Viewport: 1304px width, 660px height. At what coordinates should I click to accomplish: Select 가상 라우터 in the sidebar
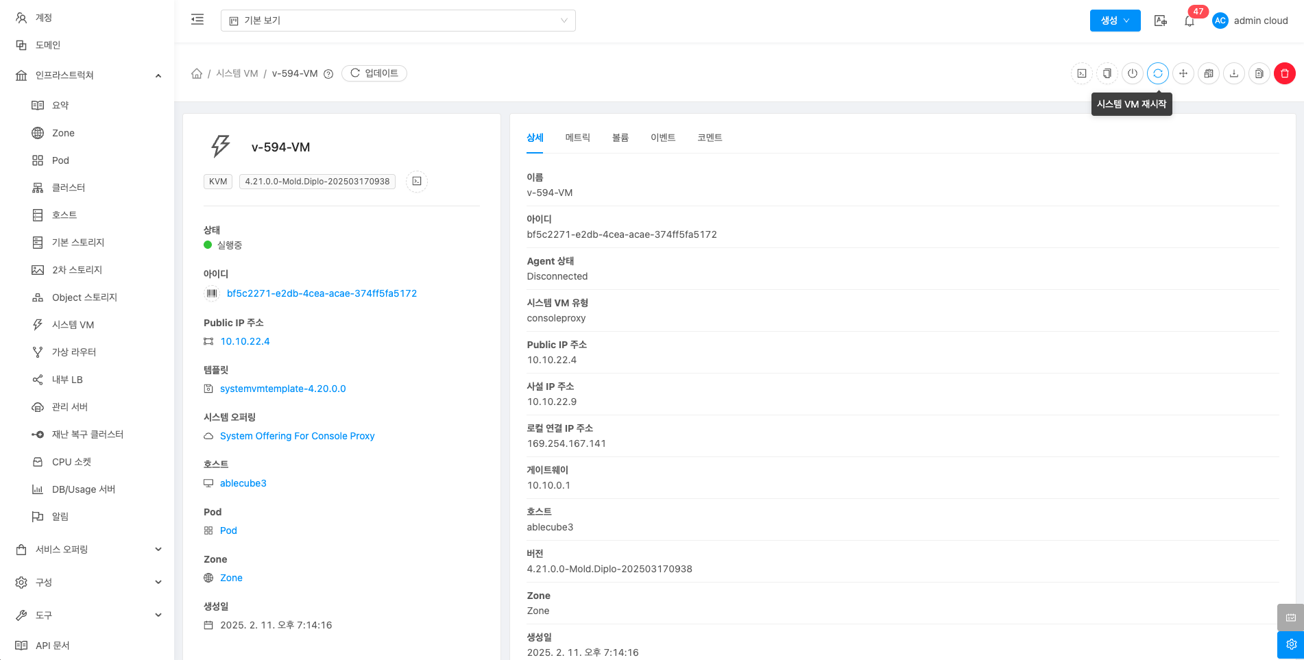pos(74,352)
